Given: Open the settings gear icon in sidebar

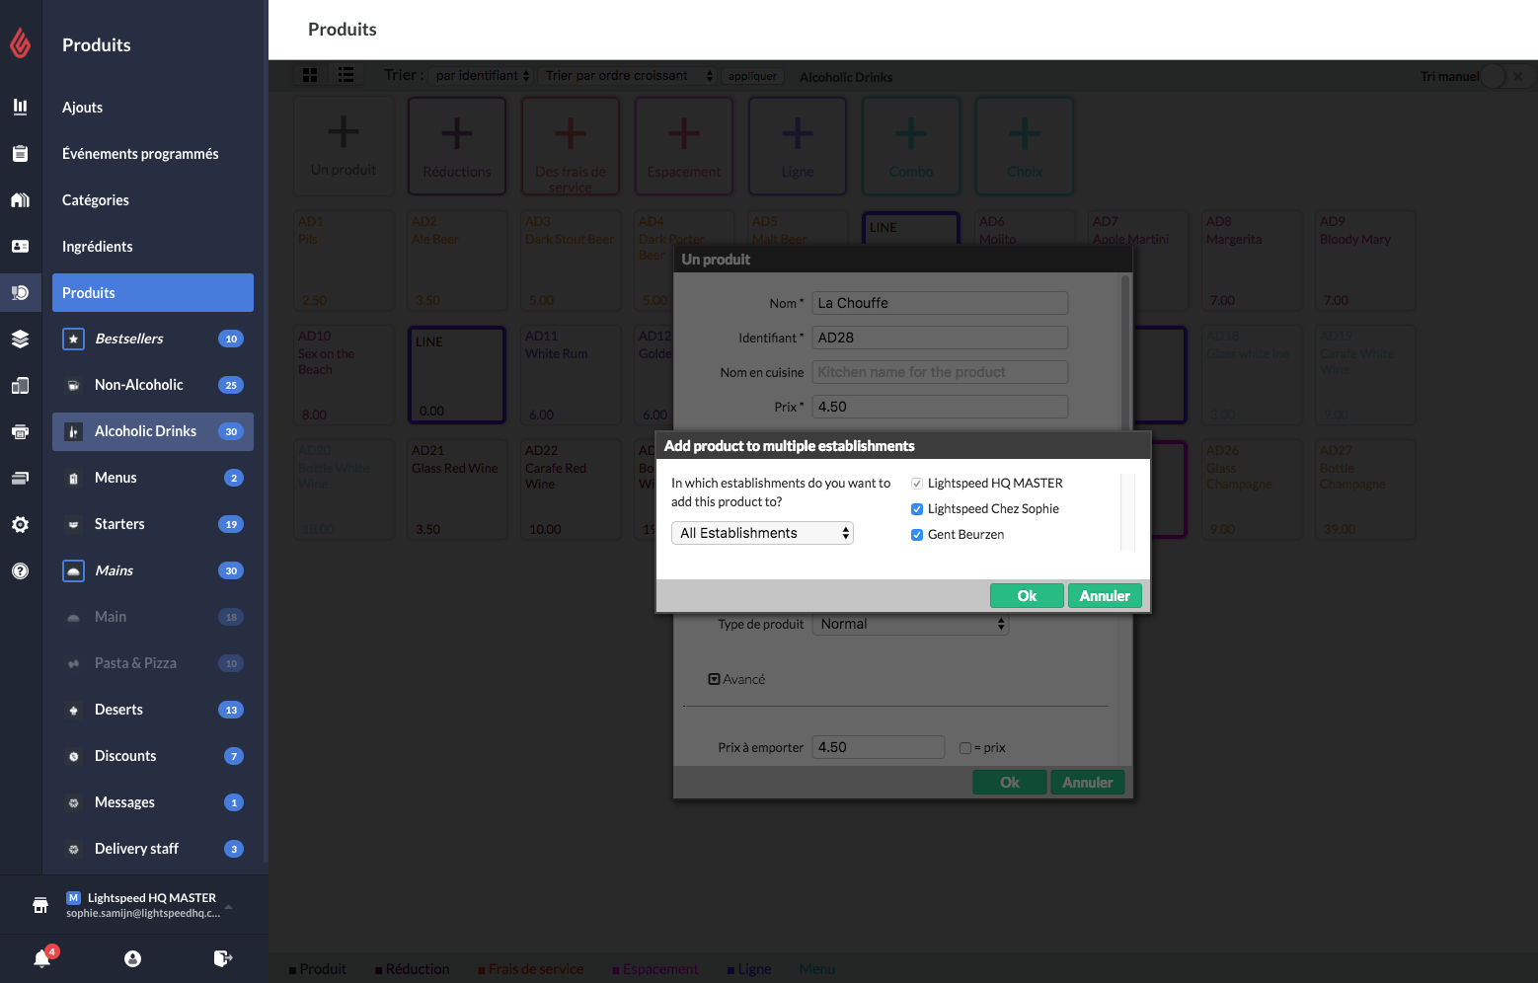Looking at the screenshot, I should [20, 525].
